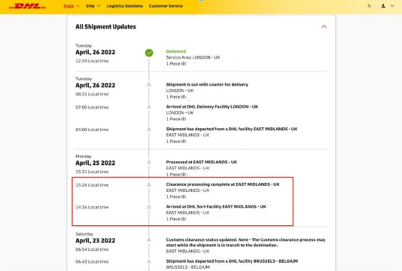The height and width of the screenshot is (271, 402).
Task: Click the '14:36 Local time' entry
Action: point(92,207)
